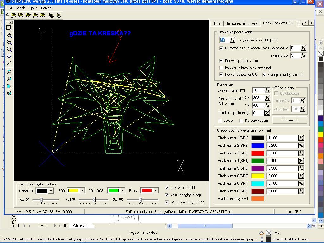This screenshot has width=324, height=243.
Task: Click the Konwertuj button
Action: (x=290, y=120)
